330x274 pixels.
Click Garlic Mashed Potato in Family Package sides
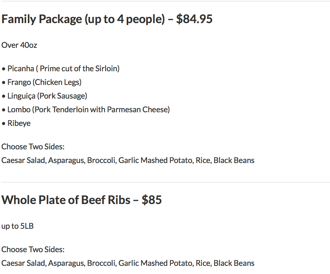(x=155, y=160)
